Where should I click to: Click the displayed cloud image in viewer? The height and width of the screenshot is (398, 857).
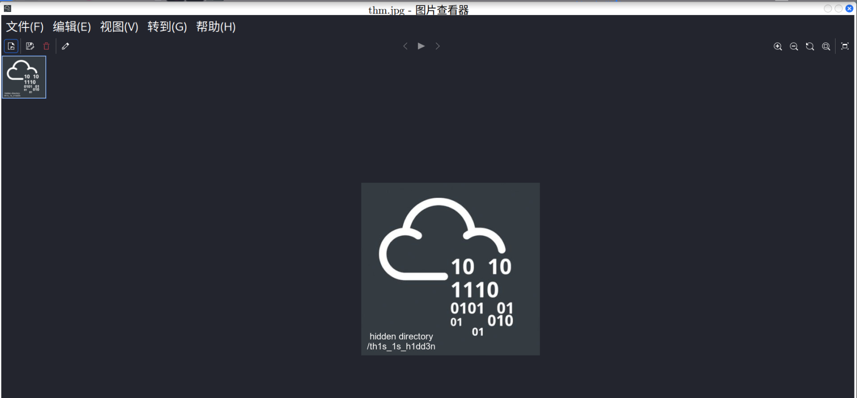[450, 269]
